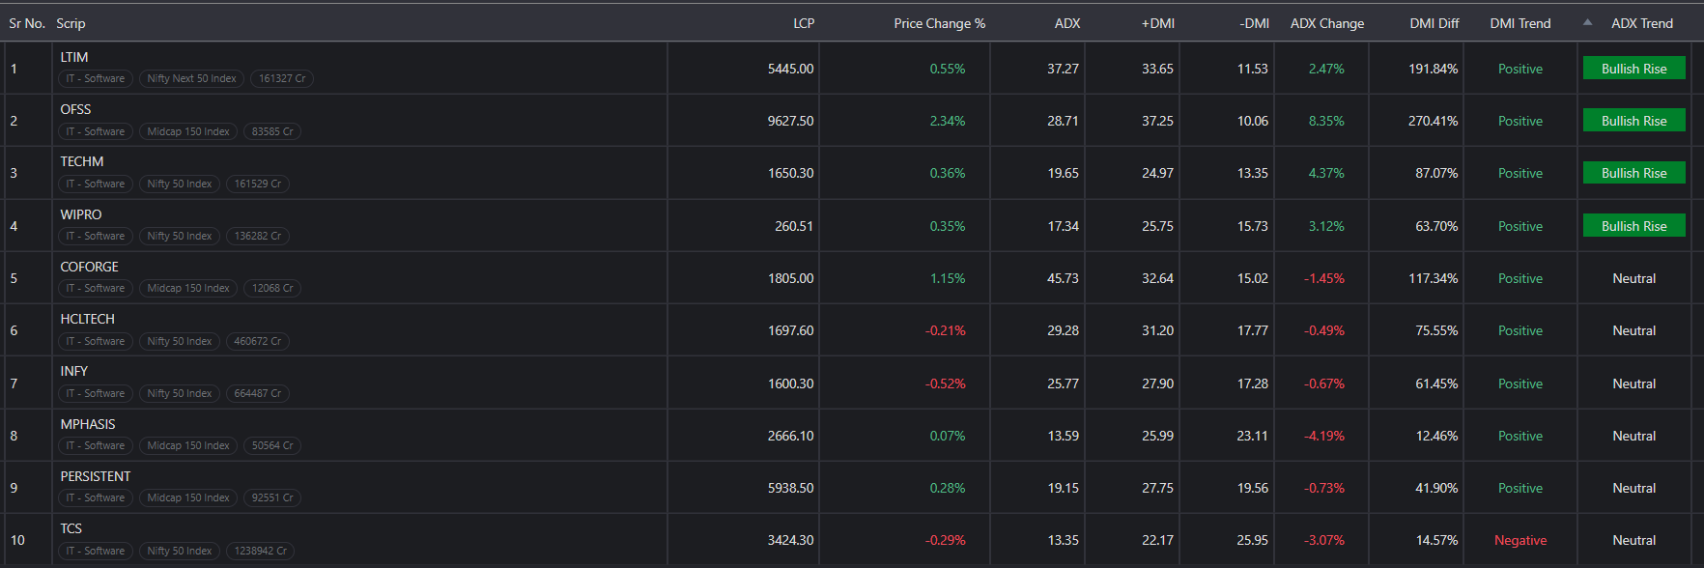Click the Nifty 50 Index tag under TCS

180,551
